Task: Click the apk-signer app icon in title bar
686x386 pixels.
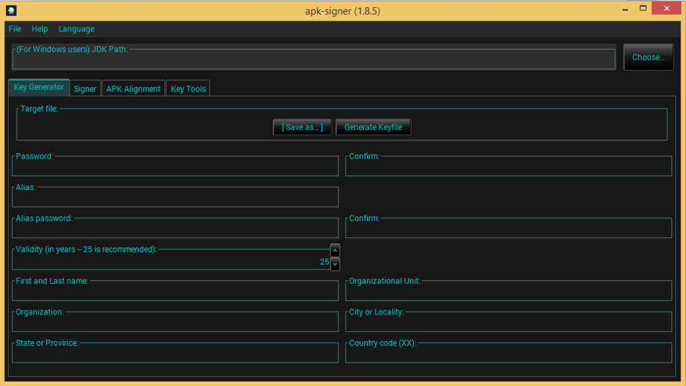Action: (x=11, y=11)
